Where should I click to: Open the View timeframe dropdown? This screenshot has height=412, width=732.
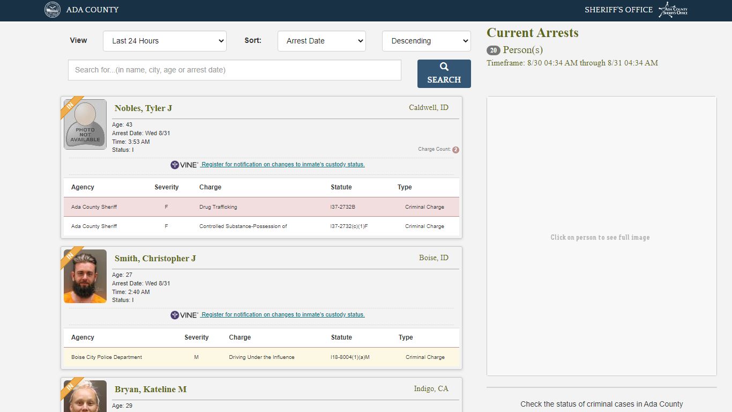[x=165, y=41]
